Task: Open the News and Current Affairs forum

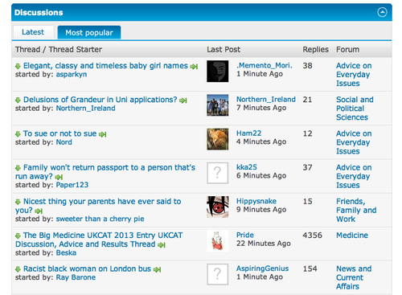Action: click(x=354, y=277)
